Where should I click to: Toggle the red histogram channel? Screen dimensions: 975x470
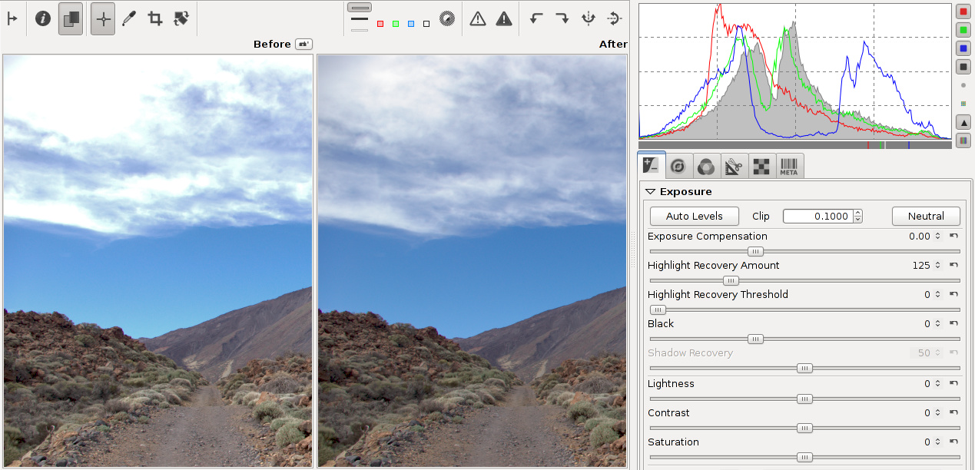[963, 12]
